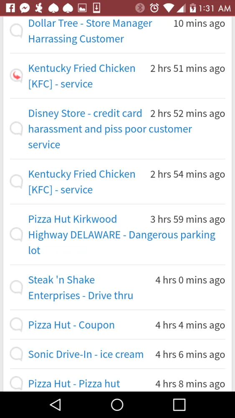Tap the comment bubble icon beside Pizza Hut Kirkwood post
This screenshot has width=235, height=418.
pos(16,234)
